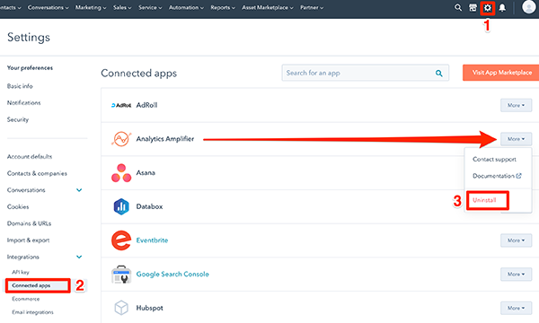Click the Asana app logo
The height and width of the screenshot is (323, 539).
click(121, 173)
